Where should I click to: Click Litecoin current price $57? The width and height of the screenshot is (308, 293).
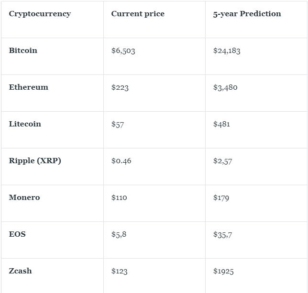coord(118,125)
